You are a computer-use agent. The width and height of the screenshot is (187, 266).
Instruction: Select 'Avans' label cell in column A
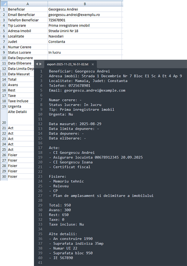coord(21,85)
